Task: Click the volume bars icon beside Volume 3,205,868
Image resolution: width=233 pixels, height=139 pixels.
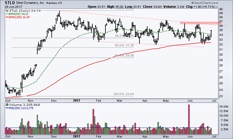Action: pyautogui.click(x=7, y=105)
